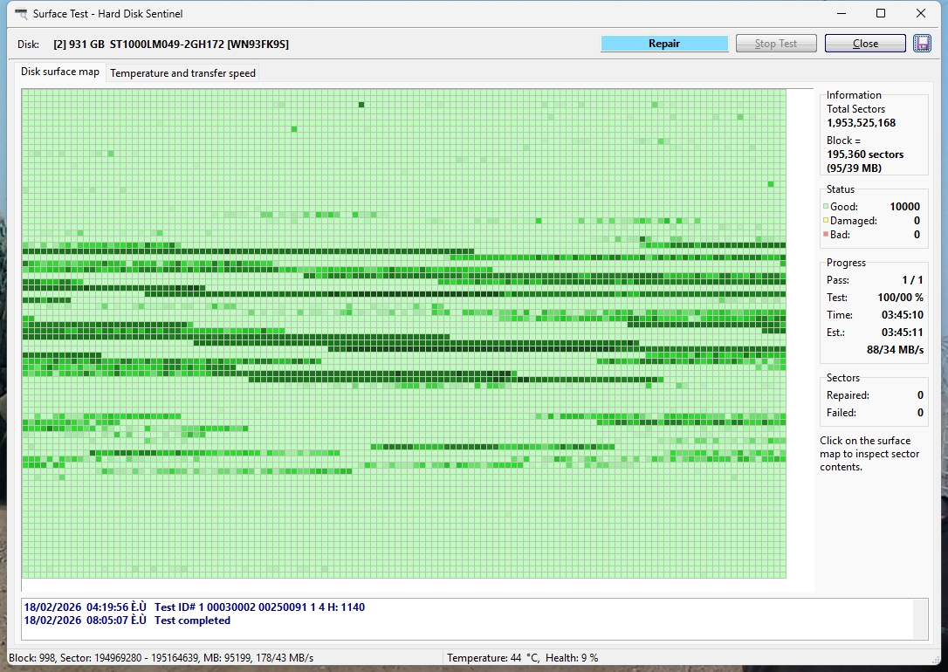Click the Stop Test button

pyautogui.click(x=776, y=44)
